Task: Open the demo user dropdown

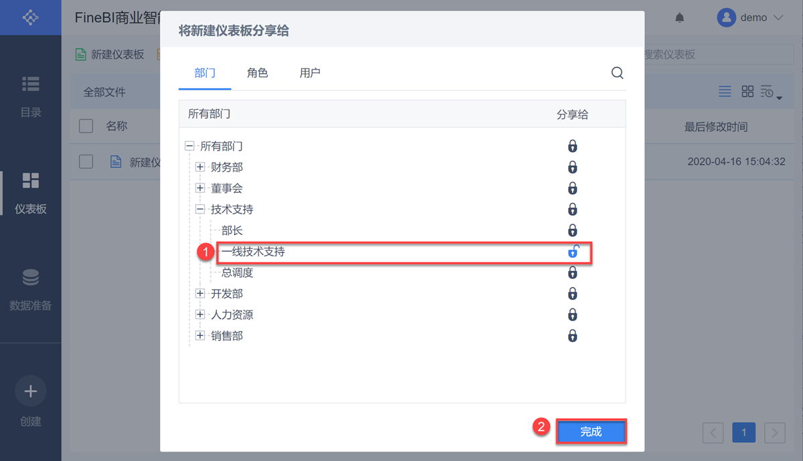Action: point(749,18)
